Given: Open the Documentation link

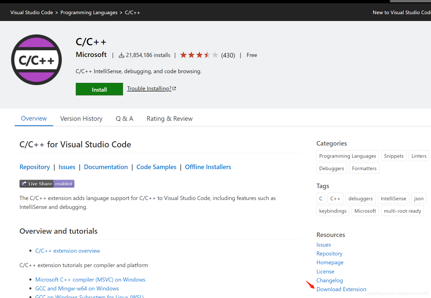Looking at the screenshot, I should click(106, 167).
